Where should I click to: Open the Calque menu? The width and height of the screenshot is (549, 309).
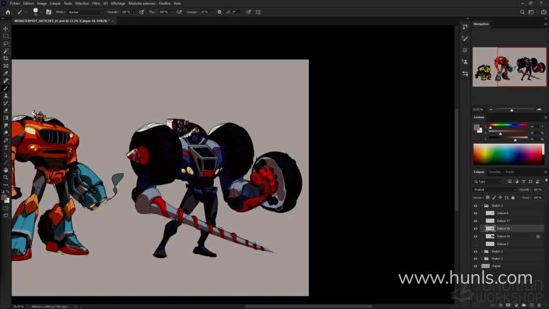point(55,3)
